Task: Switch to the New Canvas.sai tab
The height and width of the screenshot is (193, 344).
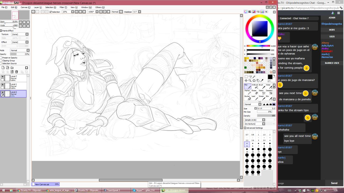Action: tap(45, 184)
